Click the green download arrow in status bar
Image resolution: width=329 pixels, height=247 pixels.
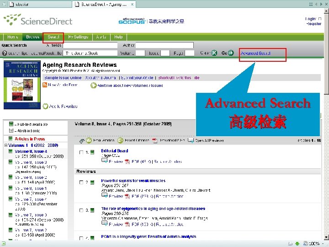[x=297, y=244]
